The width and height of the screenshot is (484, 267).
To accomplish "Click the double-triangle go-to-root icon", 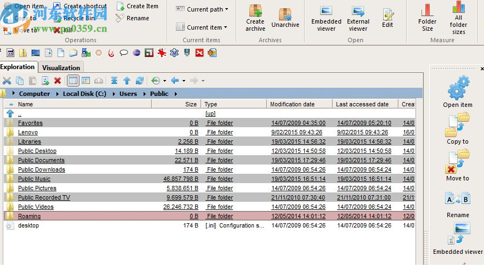I will pyautogui.click(x=114, y=81).
